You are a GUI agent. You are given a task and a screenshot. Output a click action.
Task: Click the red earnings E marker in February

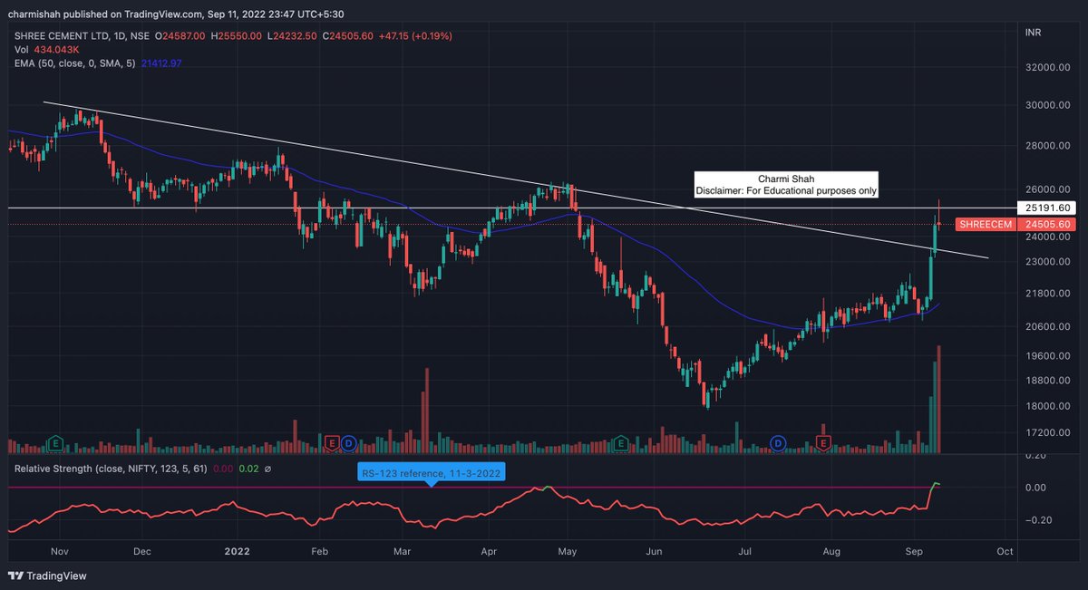tap(332, 443)
